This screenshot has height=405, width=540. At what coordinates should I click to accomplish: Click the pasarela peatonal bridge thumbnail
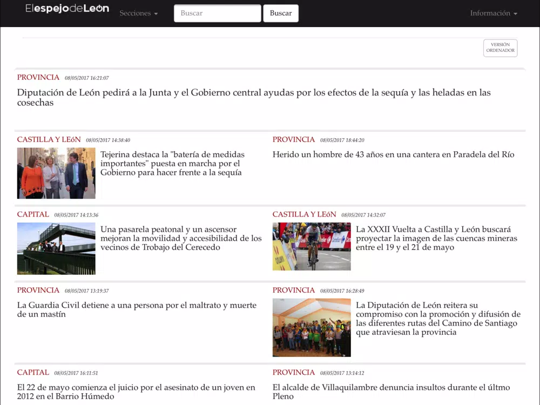pos(56,248)
